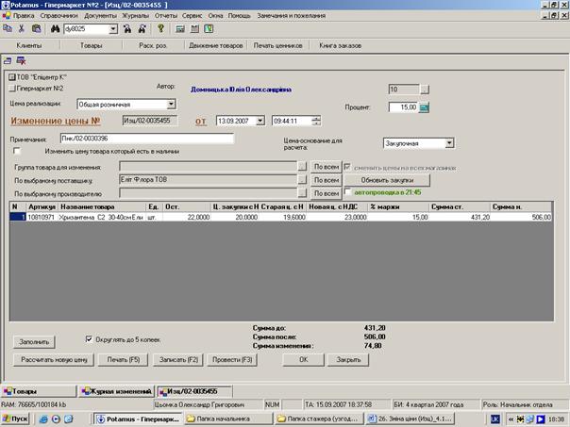Click the last toolbar icon with the teal sheet
The image size is (570, 427).
tap(209, 28)
